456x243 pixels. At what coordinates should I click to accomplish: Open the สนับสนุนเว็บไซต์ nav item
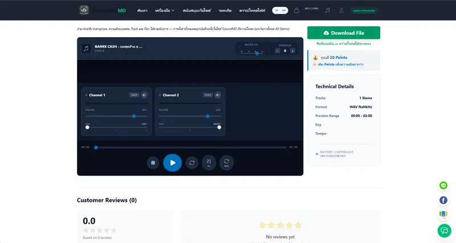[197, 10]
